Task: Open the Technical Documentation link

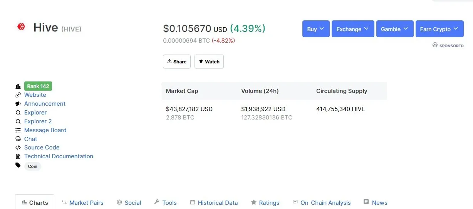Action: (x=59, y=156)
